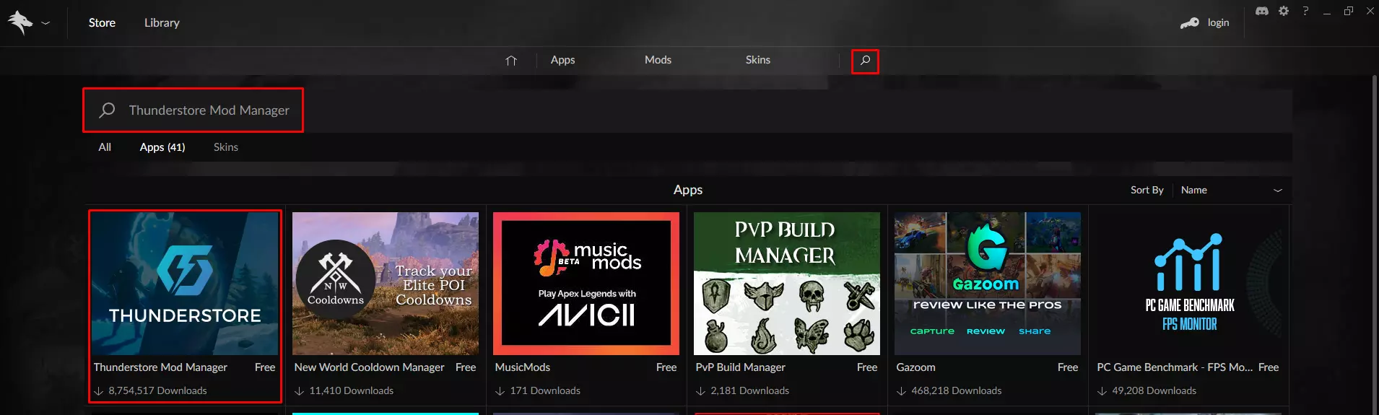Open the MusicMods Avicii thumbnail
The height and width of the screenshot is (415, 1379).
586,283
